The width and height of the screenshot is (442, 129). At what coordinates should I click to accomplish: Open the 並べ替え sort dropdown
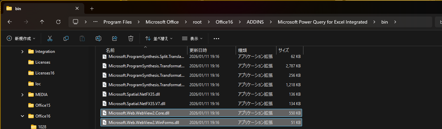tap(159, 38)
